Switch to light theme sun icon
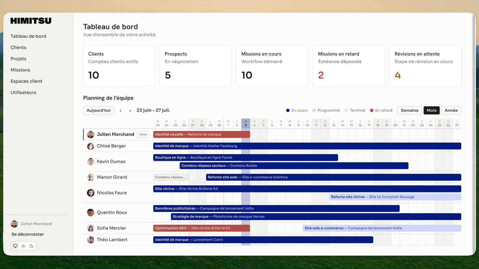 tap(23, 246)
